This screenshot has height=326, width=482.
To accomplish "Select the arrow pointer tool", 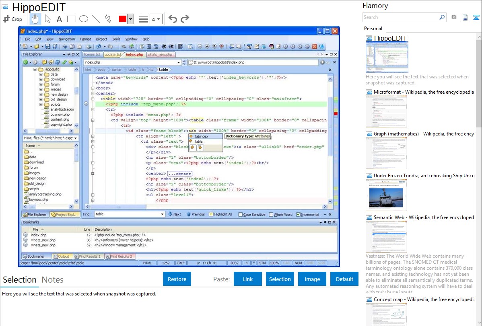I will (x=47, y=19).
